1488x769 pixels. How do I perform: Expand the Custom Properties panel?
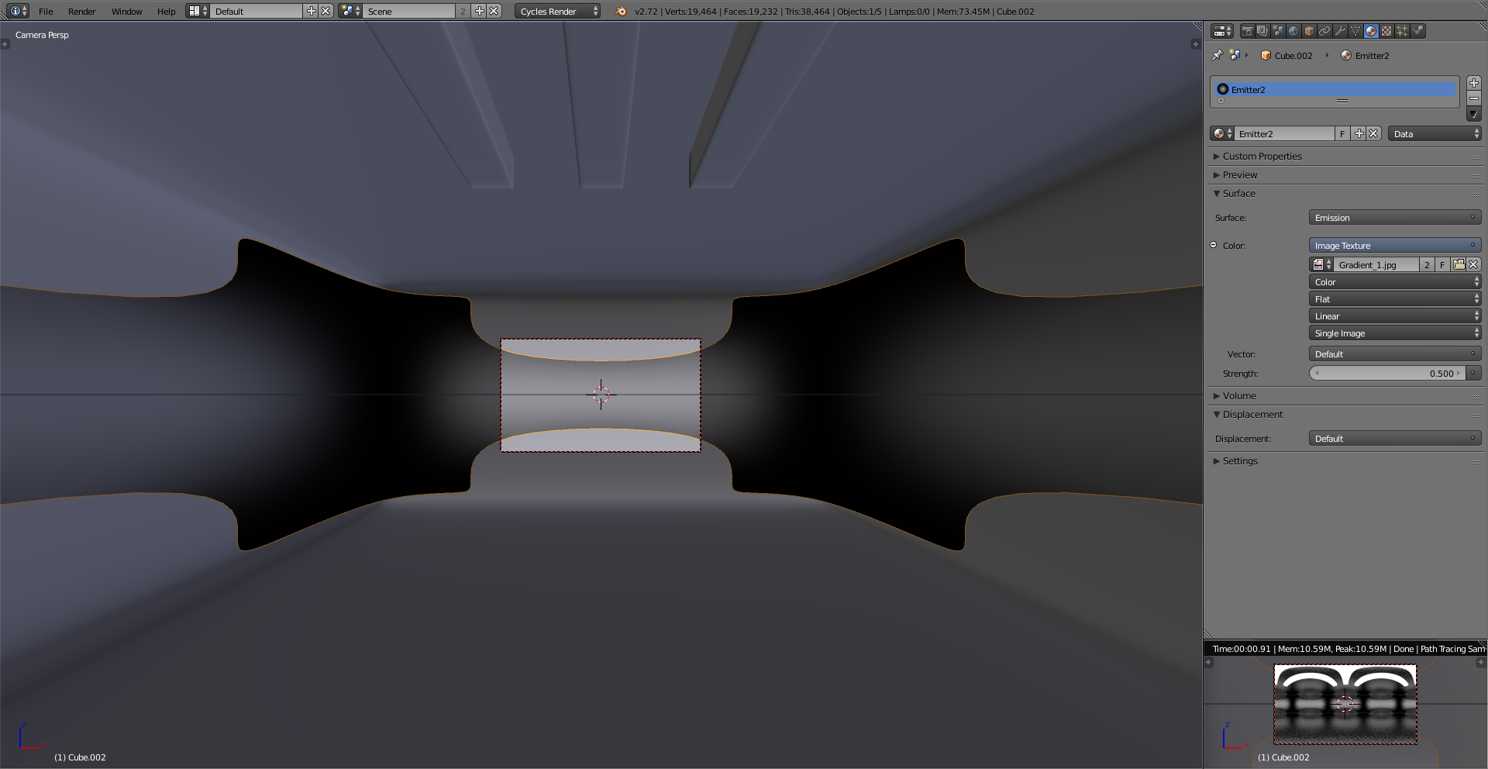[x=1262, y=156]
